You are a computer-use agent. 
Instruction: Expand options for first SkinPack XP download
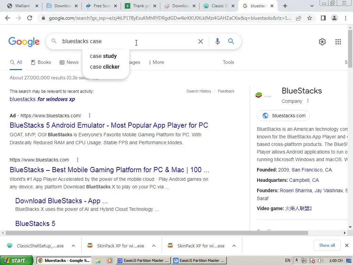(x=154, y=246)
